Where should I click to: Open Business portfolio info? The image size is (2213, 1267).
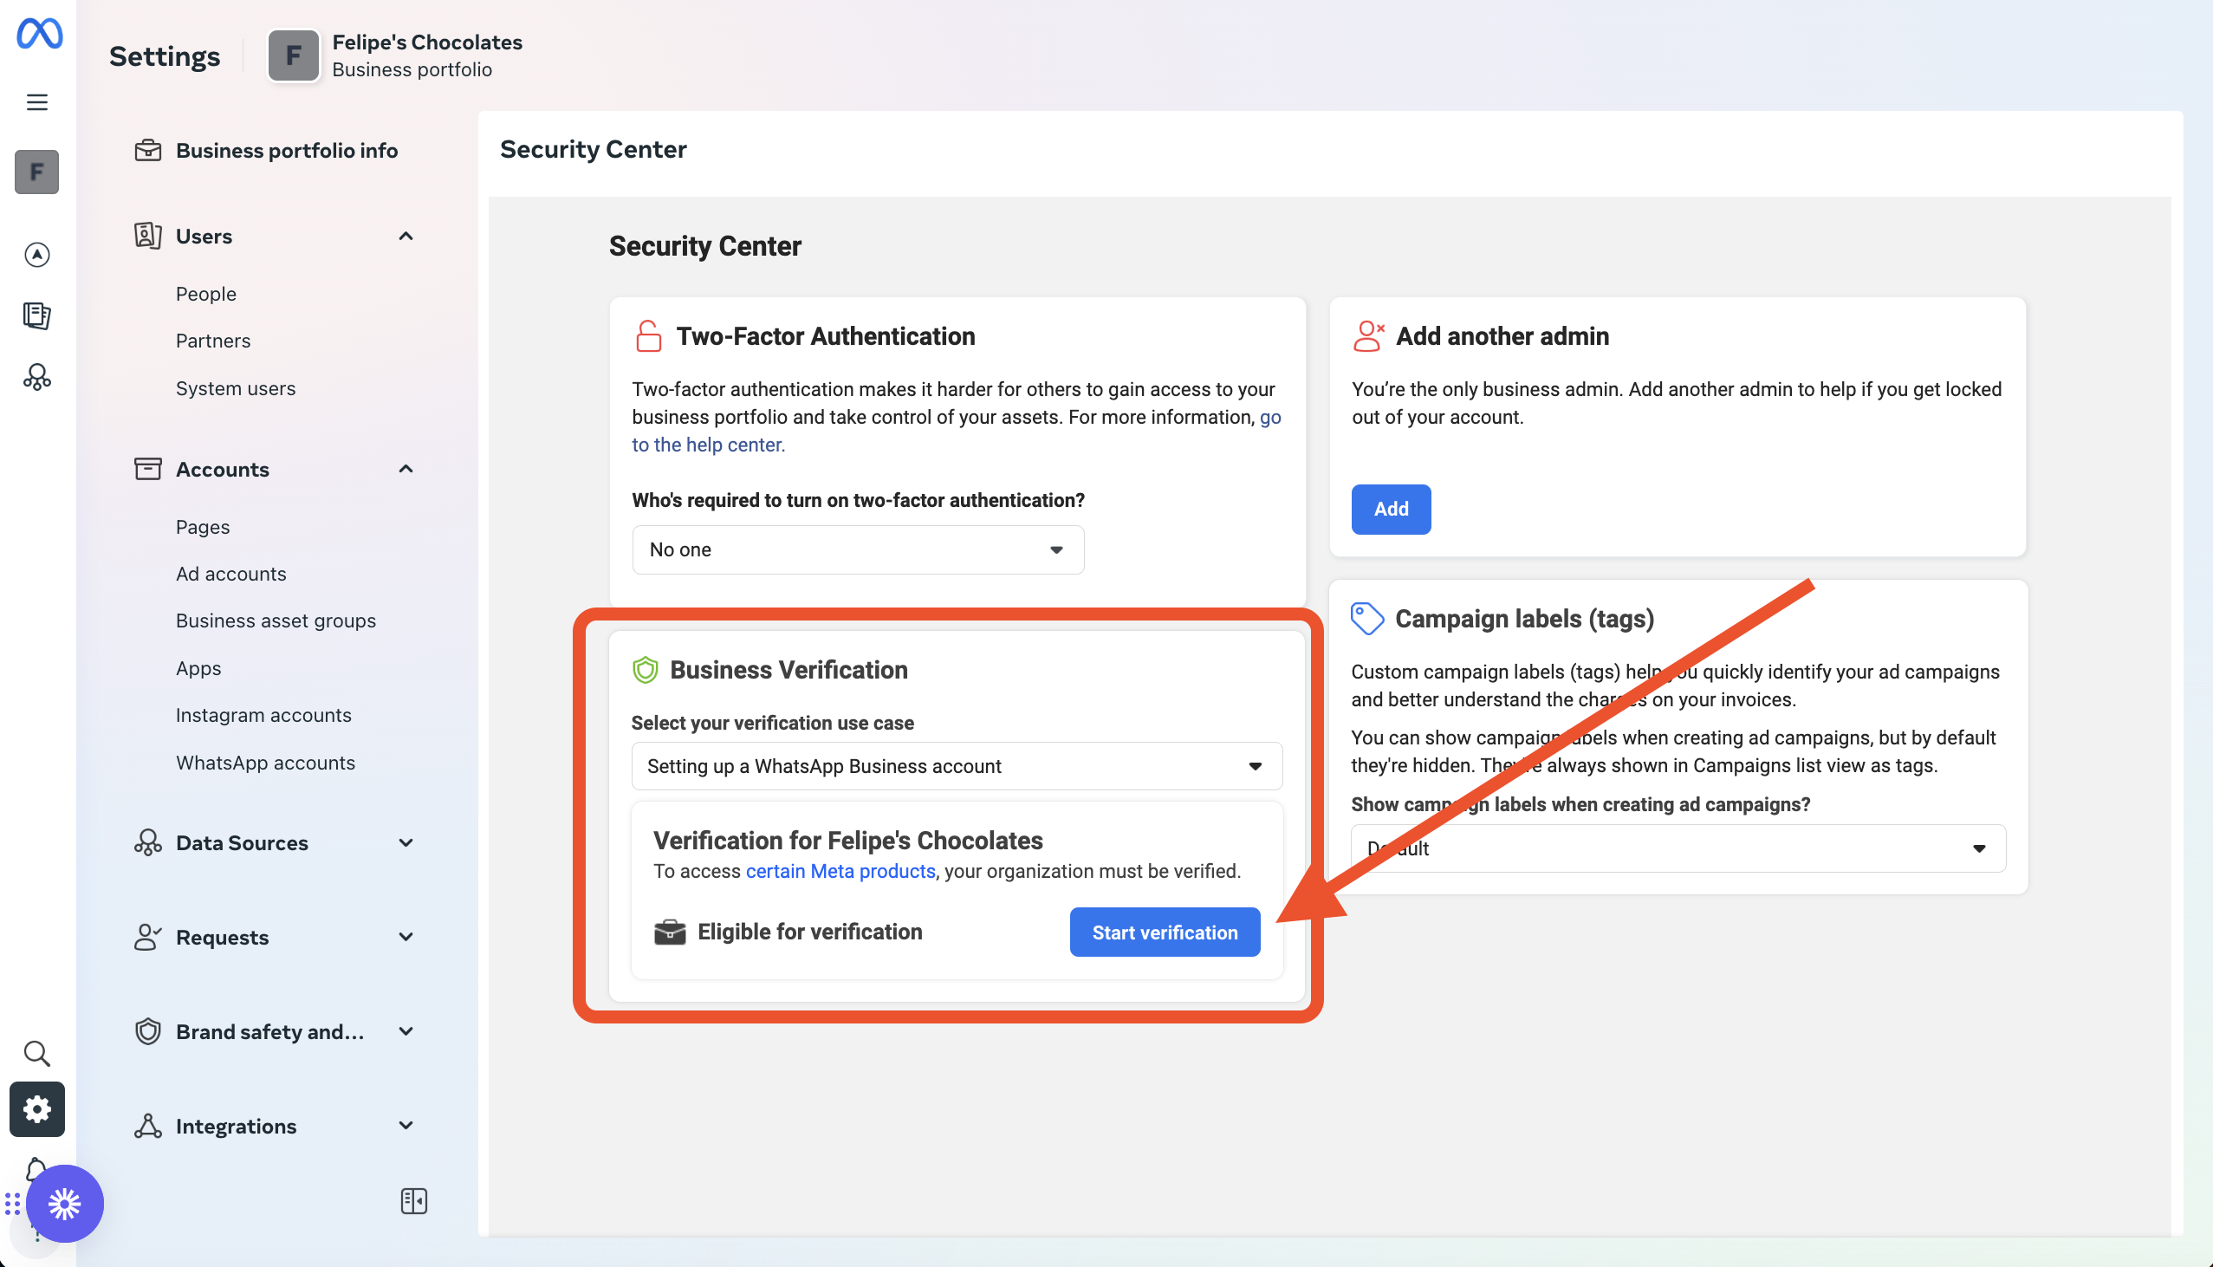[287, 151]
